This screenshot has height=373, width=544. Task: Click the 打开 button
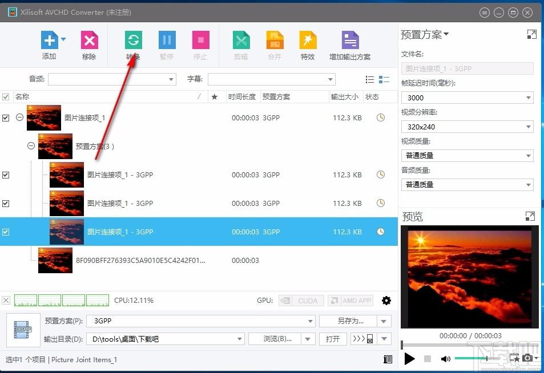click(x=333, y=339)
